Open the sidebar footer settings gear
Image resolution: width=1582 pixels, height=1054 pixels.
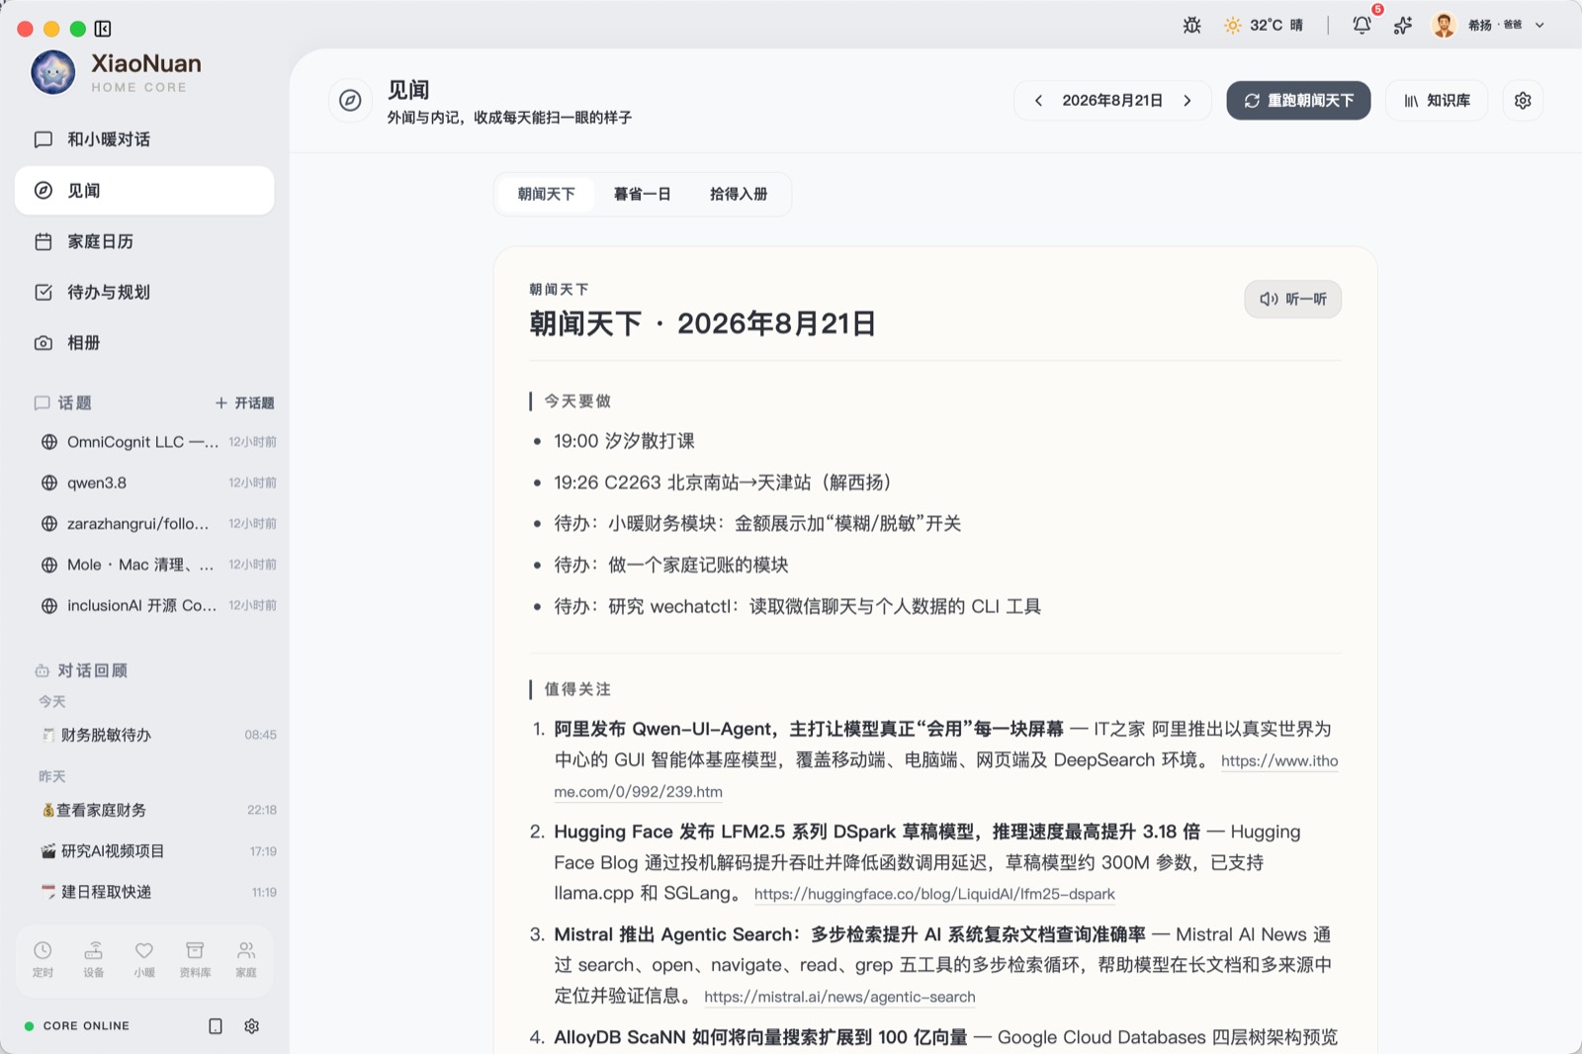[x=252, y=1026]
